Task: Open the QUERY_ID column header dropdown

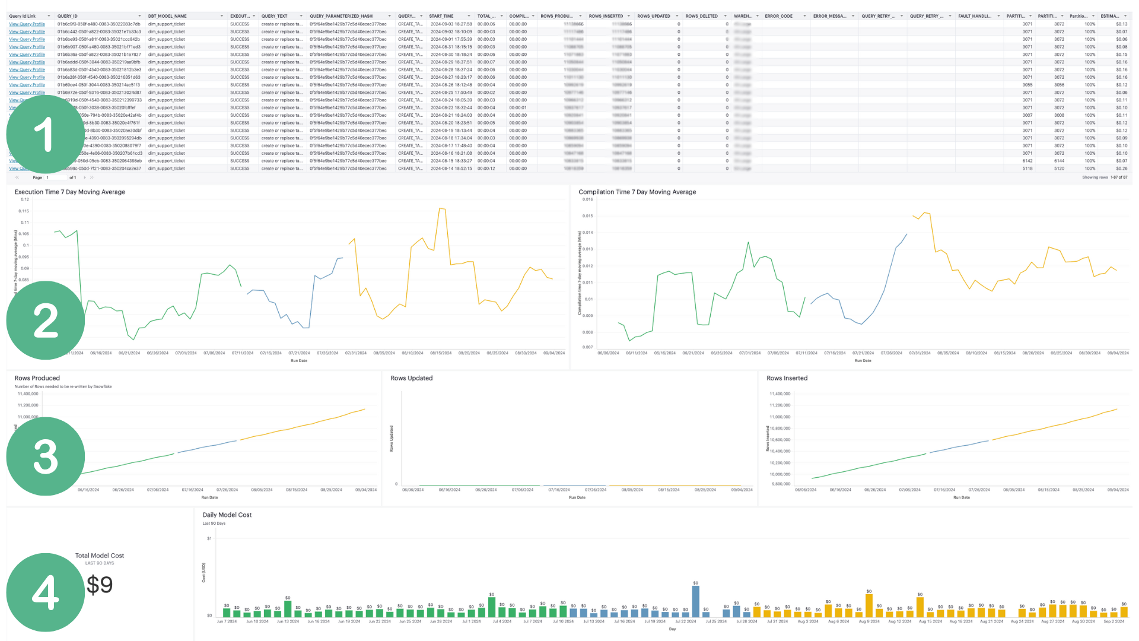Action: [x=139, y=16]
